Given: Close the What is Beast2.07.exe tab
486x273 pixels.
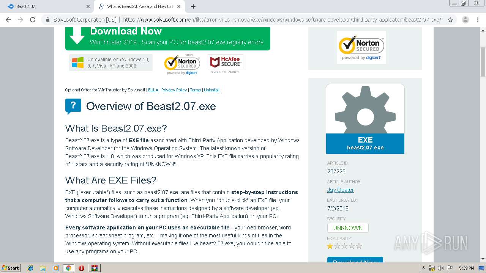Looking at the screenshot, I should tap(179, 6).
